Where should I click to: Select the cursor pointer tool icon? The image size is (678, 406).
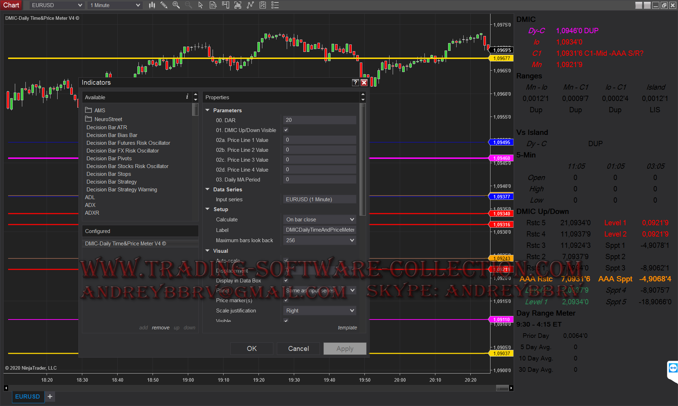coord(201,5)
